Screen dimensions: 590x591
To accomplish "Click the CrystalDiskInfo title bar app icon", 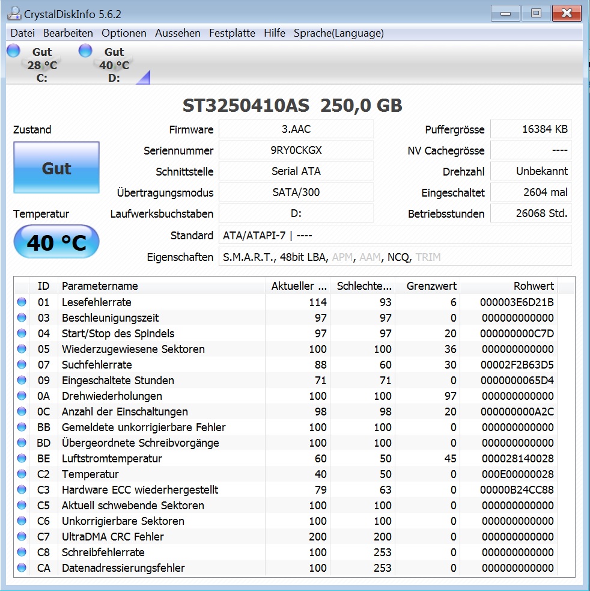I will tap(14, 14).
